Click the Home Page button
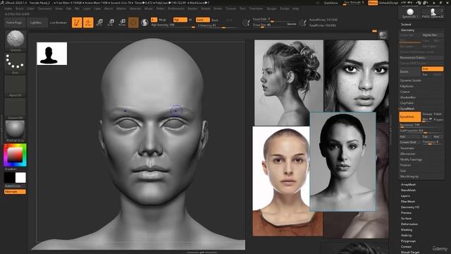 (14, 23)
